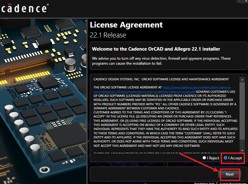Click the License Agreement heading
Screen dimensions: 248x184
[126, 25]
